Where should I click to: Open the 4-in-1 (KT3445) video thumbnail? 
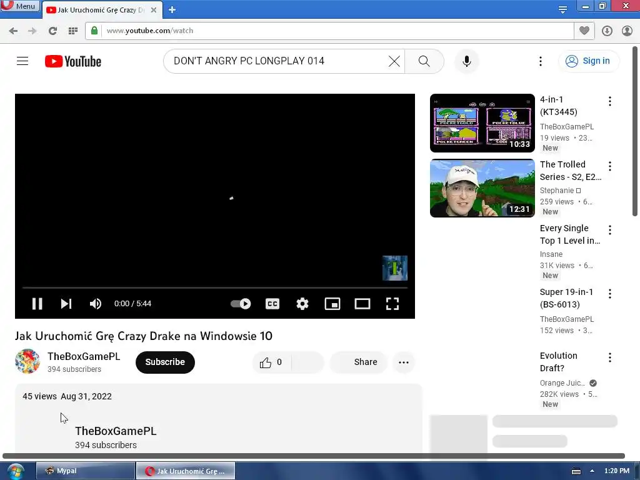click(x=482, y=123)
